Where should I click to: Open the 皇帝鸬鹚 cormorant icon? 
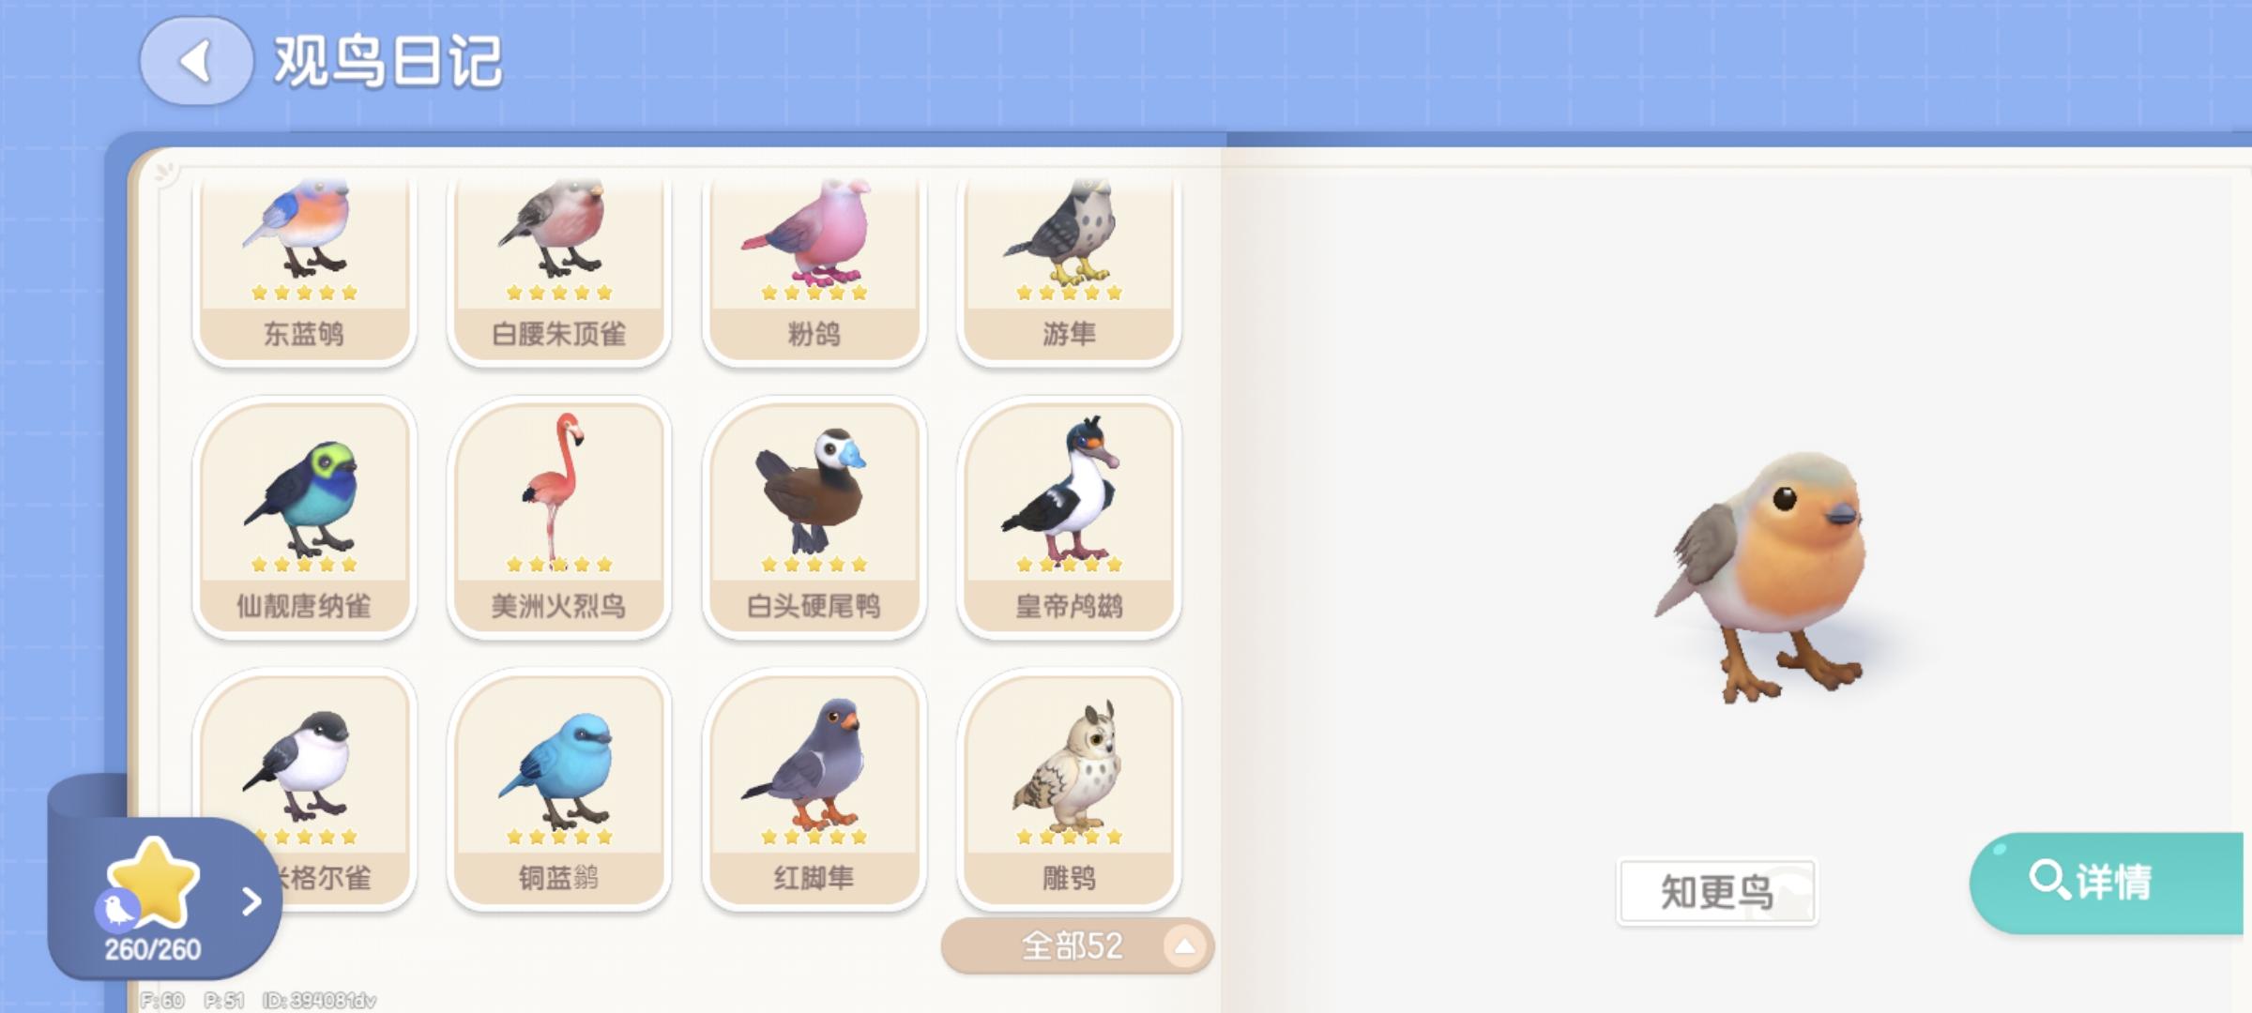pos(1070,518)
